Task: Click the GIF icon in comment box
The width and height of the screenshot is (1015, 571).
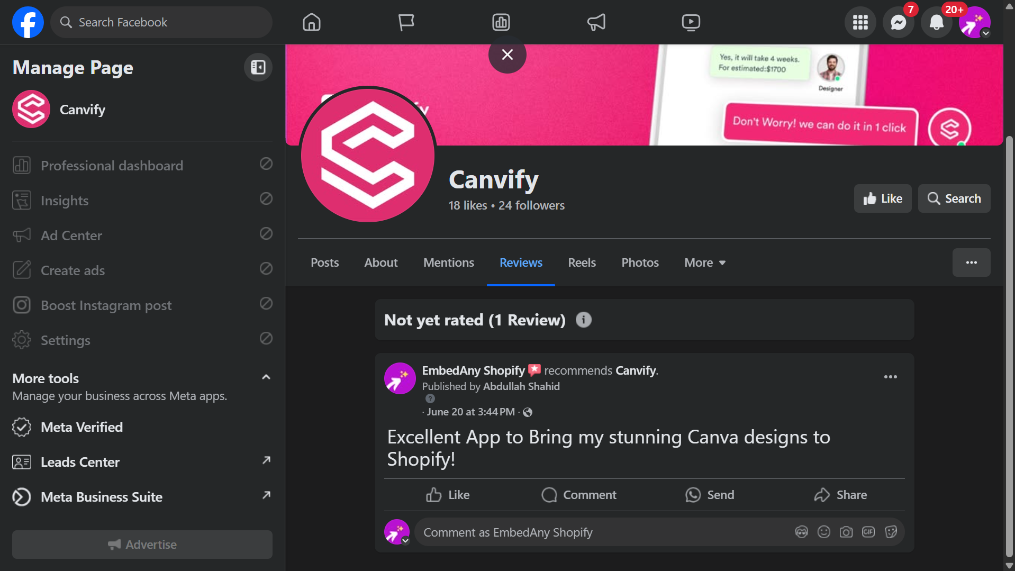Action: coord(868,532)
